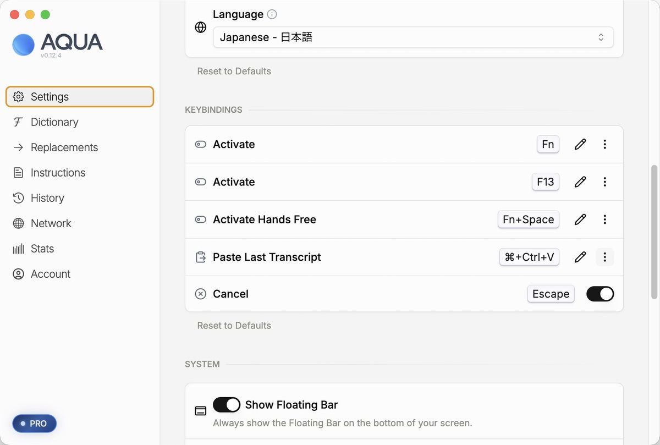Disable the Cancel Escape keybinding toggle
The image size is (660, 445).
[x=599, y=294]
